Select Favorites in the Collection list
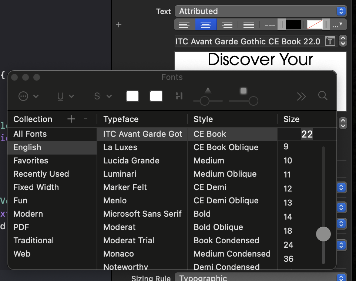Viewport: 356px width, 281px height. pyautogui.click(x=31, y=160)
